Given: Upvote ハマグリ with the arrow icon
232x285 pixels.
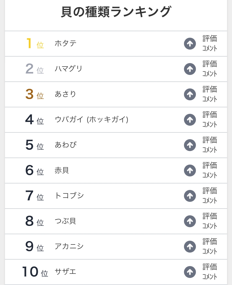Looking at the screenshot, I should 190,69.
